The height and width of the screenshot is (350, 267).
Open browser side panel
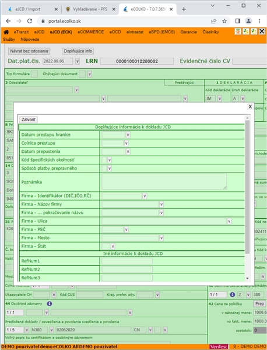click(238, 21)
